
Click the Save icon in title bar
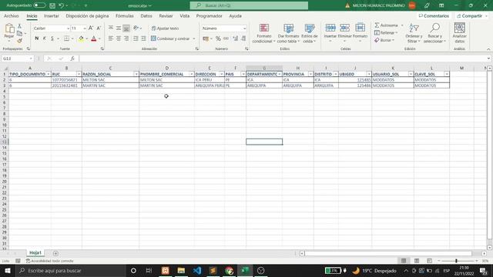point(52,5)
